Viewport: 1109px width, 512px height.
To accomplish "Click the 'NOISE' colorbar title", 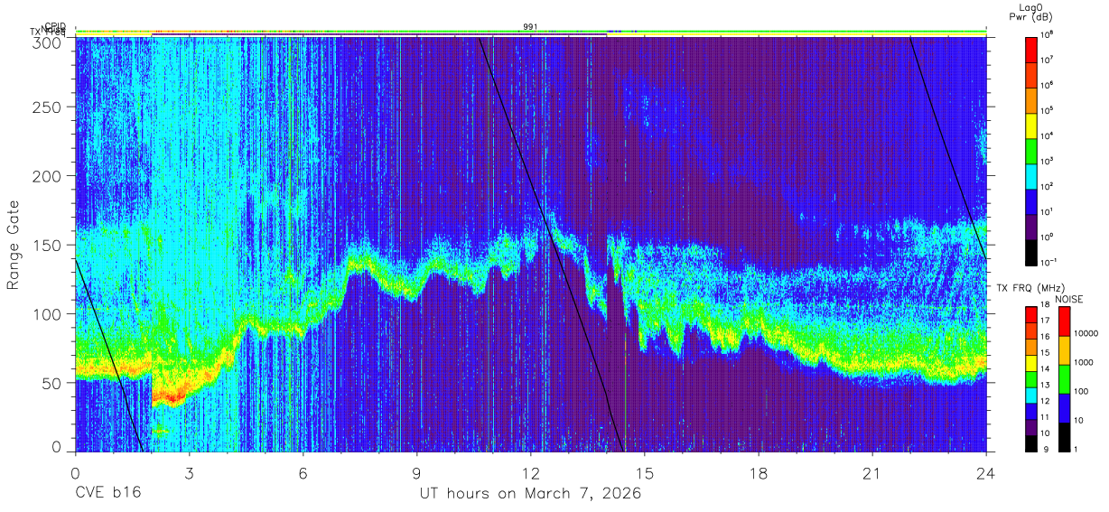I will (1069, 299).
